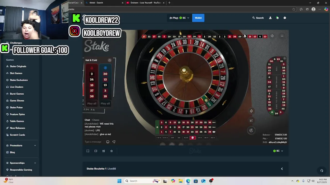Bet on number 36 on table
The width and height of the screenshot is (330, 185).
[210, 123]
